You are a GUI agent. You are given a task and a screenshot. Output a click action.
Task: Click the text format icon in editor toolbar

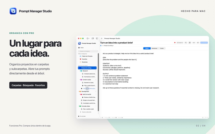pyautogui.click(x=198, y=43)
